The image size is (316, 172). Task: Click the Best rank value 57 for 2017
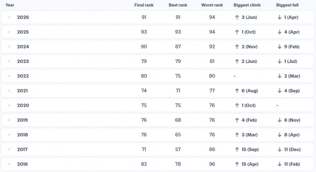tap(178, 149)
